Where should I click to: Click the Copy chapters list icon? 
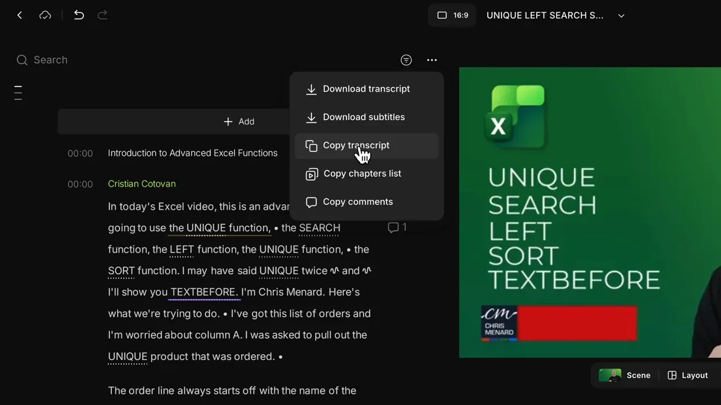311,174
